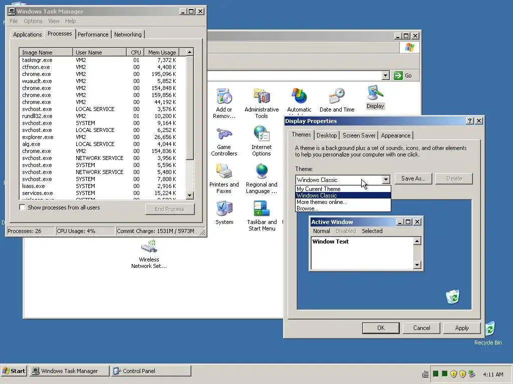Screen dimensions: 513x384
Task: Click the Save As button
Action: coord(413,178)
